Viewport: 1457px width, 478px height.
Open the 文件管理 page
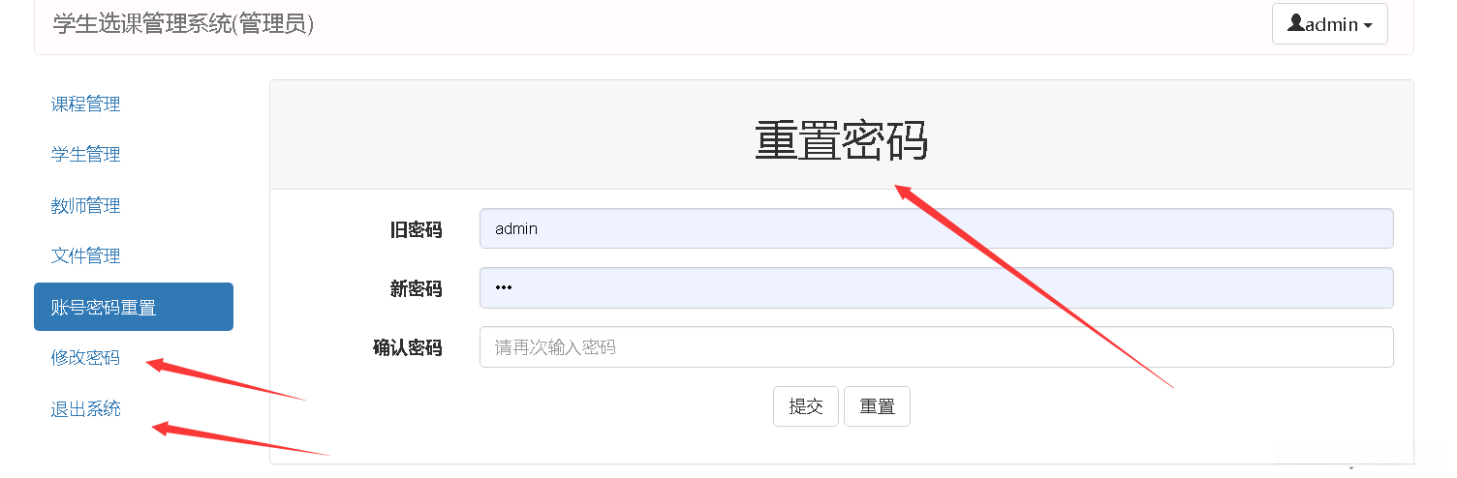[x=86, y=256]
